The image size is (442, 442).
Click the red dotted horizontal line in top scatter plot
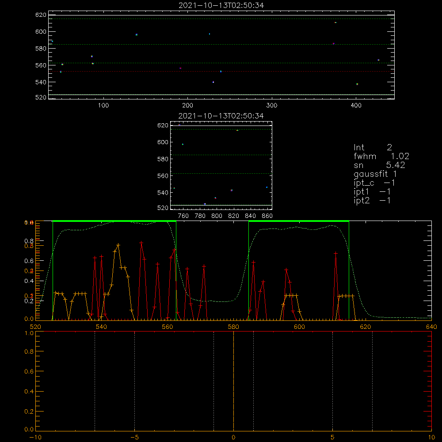click(221, 71)
